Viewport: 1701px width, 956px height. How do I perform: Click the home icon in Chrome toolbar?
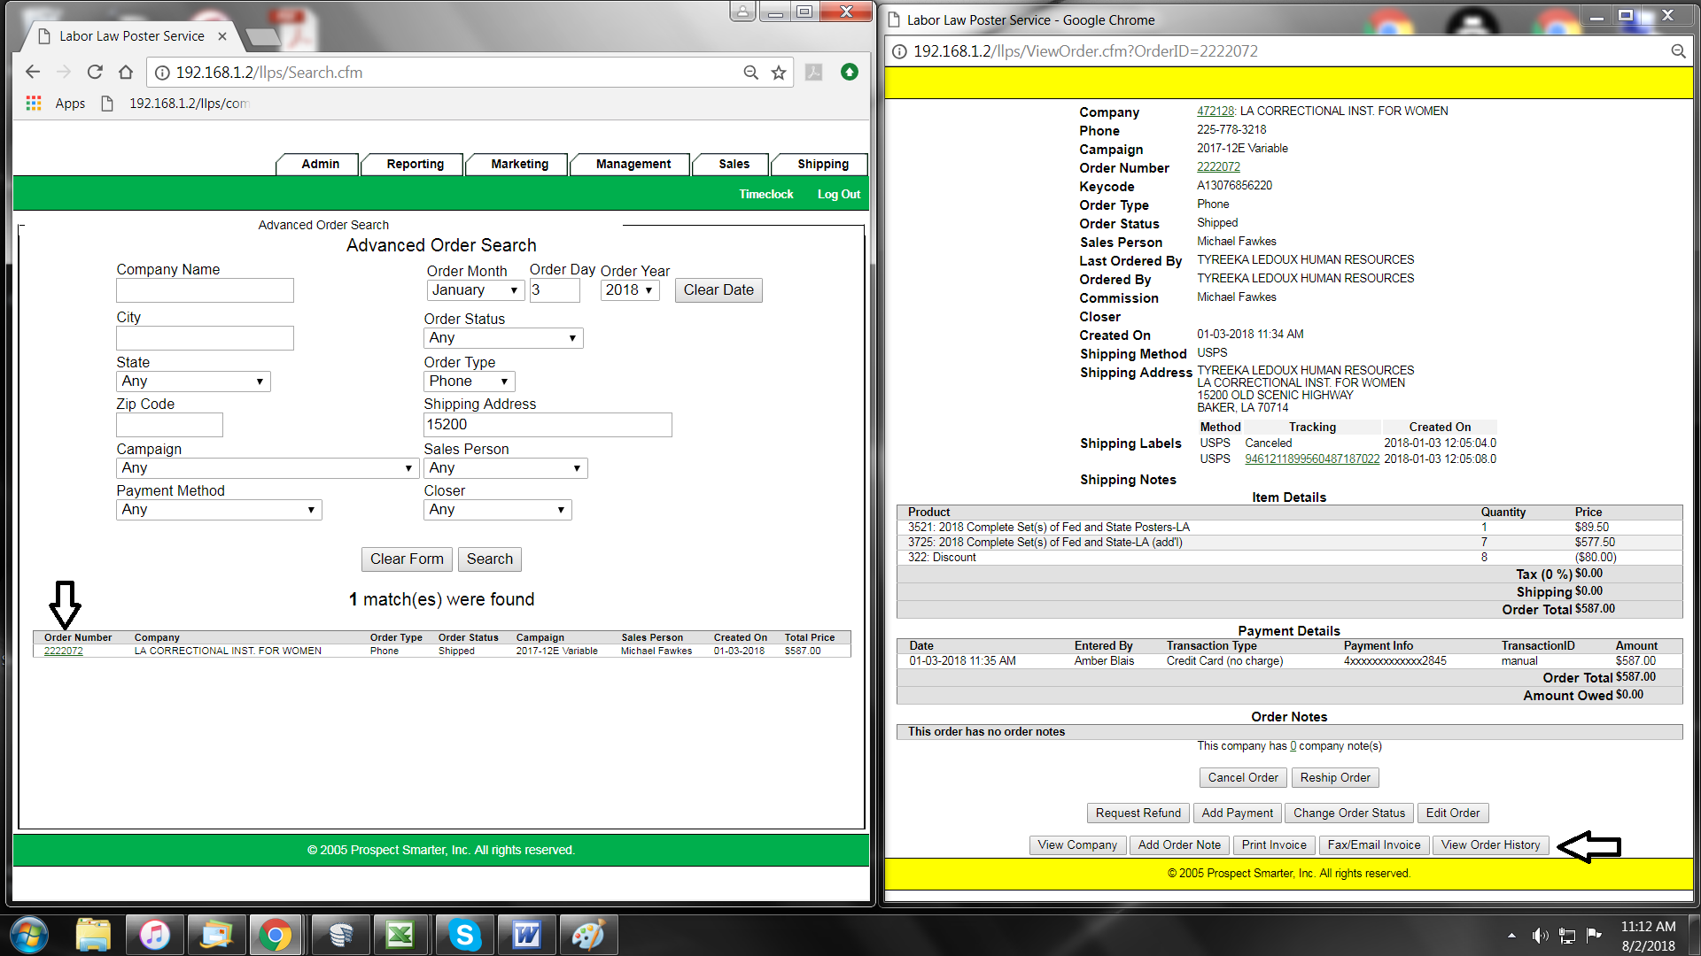point(126,73)
